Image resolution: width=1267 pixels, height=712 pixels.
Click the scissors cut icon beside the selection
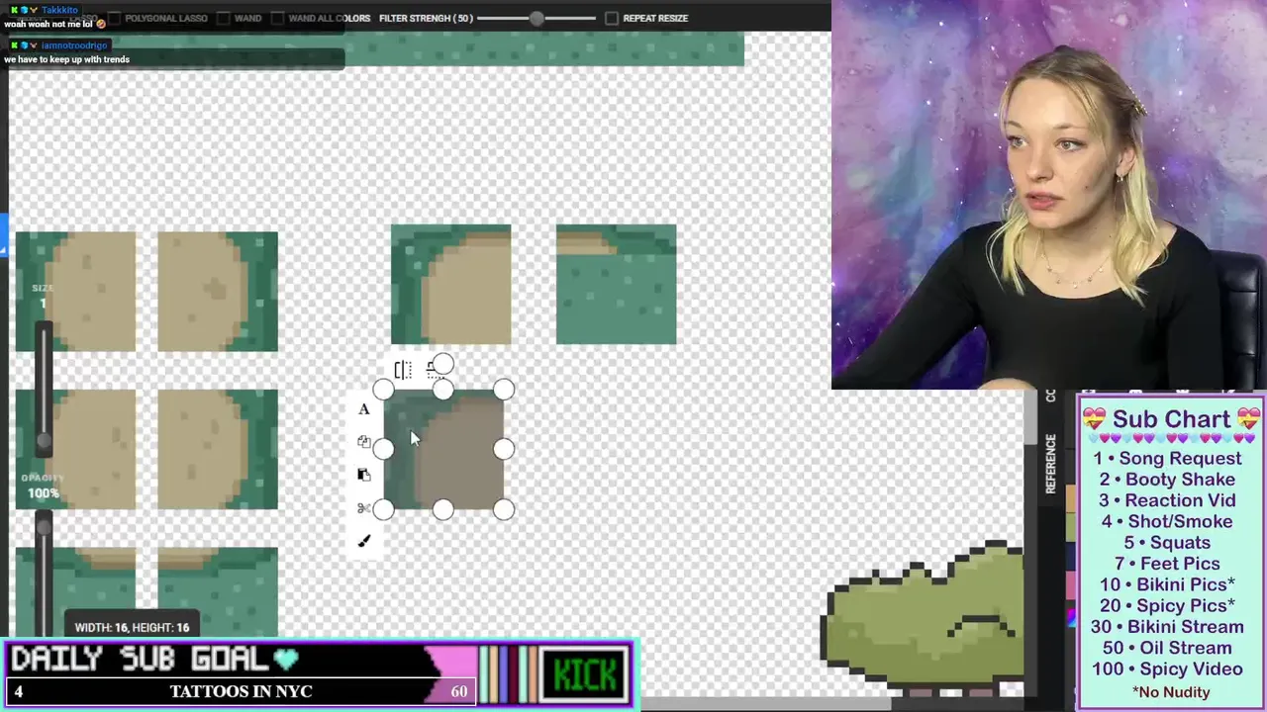click(x=364, y=508)
